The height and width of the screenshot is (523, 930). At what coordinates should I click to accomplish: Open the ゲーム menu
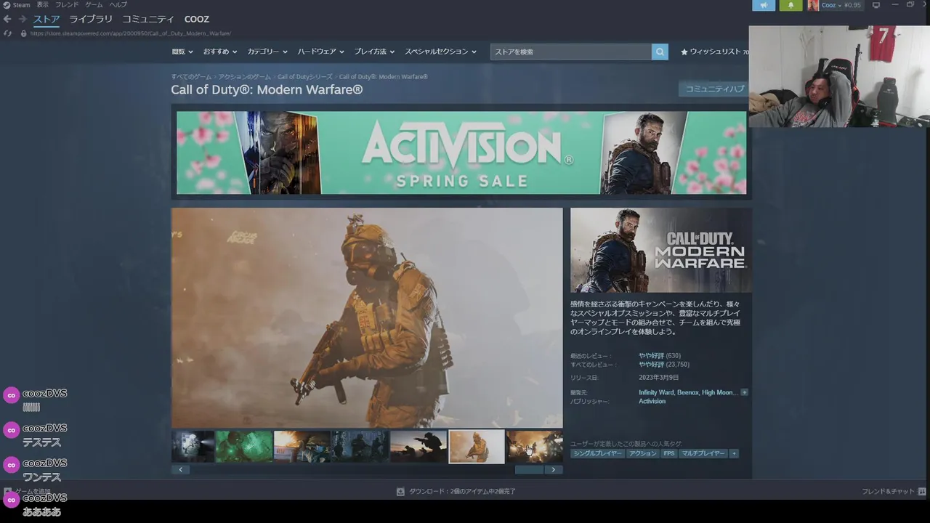94,5
